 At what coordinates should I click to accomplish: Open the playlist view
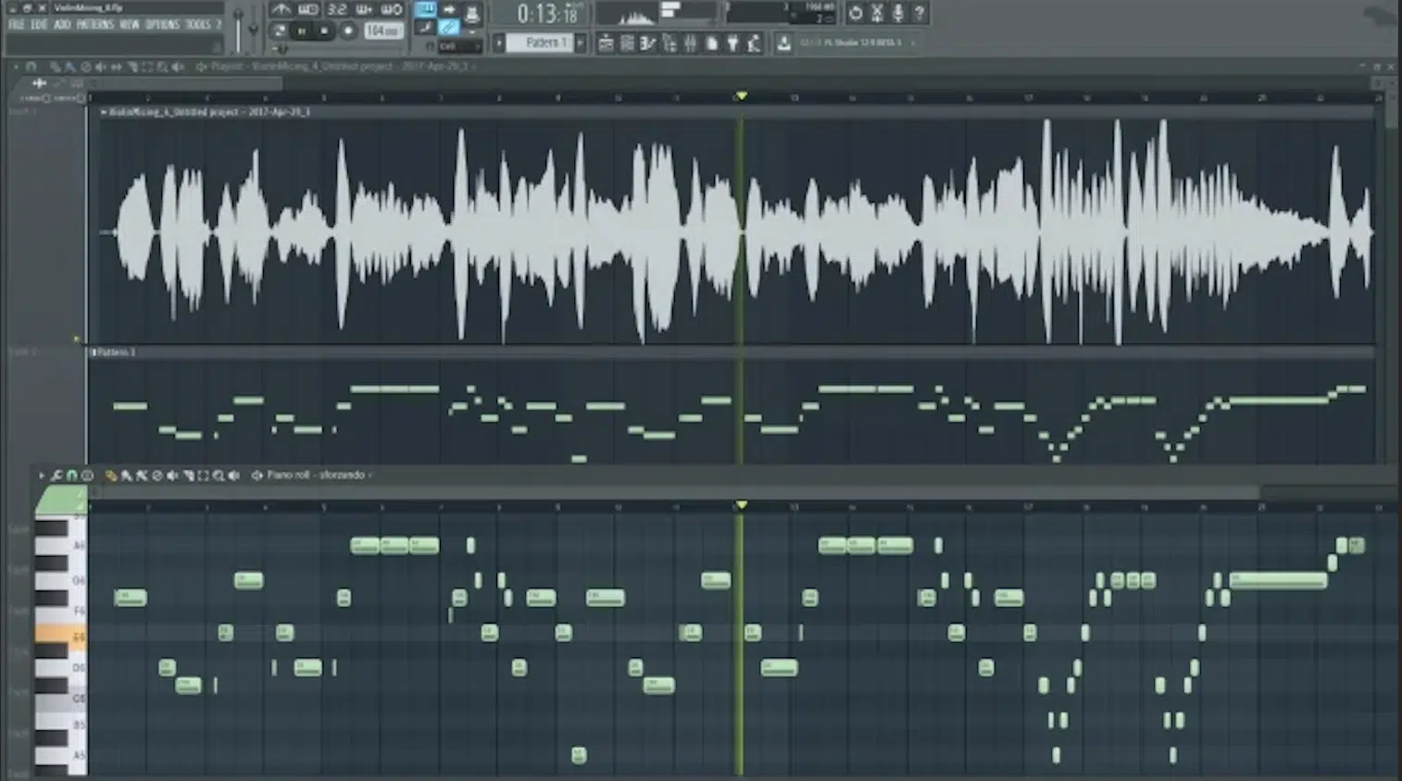[x=606, y=43]
